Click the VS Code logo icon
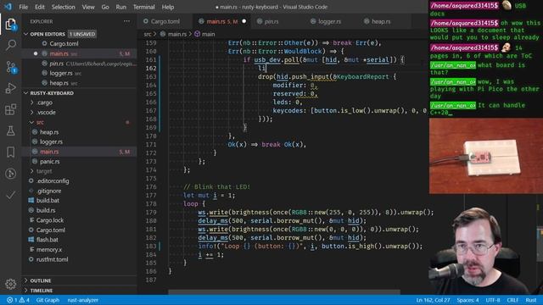Screen dimensions: 543x305 coord(8,7)
